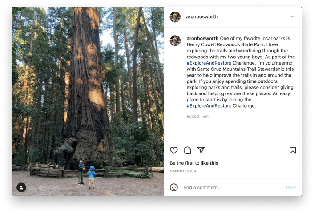This screenshot has width=314, height=214.
Task: Open aronbosworth header profile avatar
Action: tap(175, 17)
